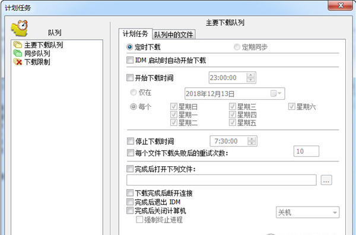Click the scheduler alarm clock folder icon
Screen dimensions: 356x235
20,28
